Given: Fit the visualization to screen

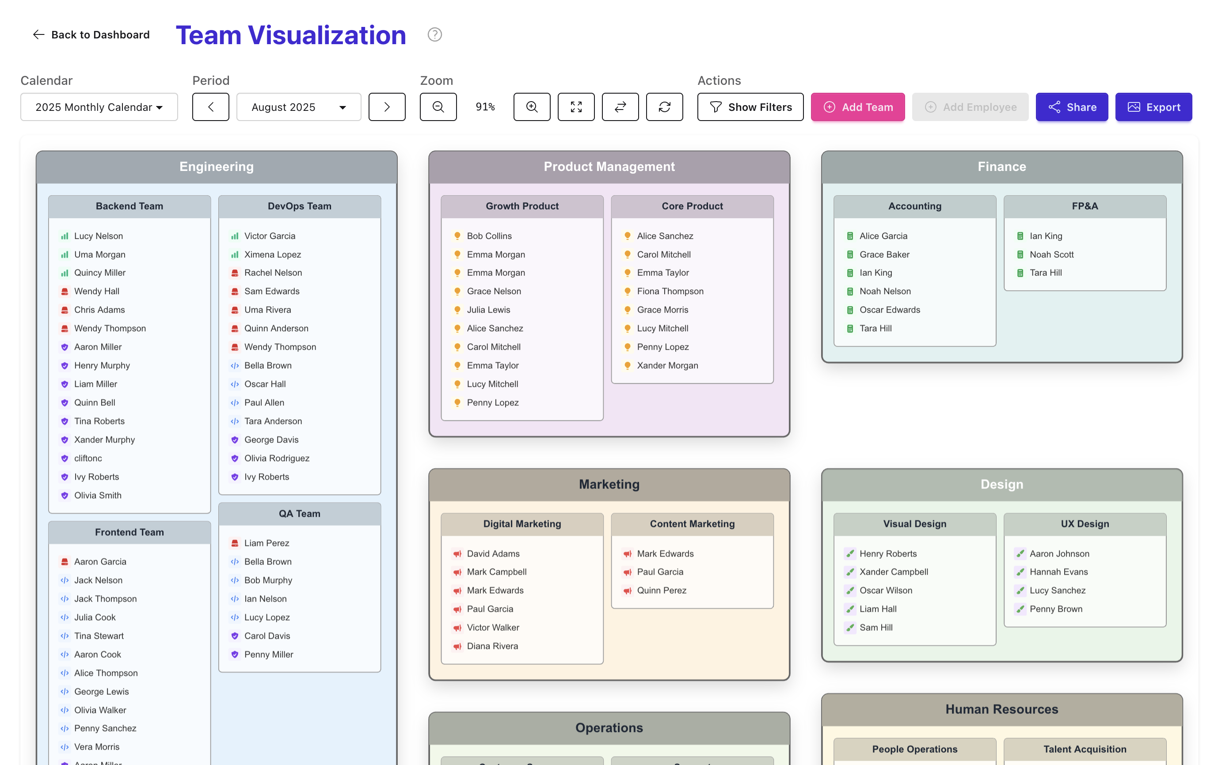Looking at the screenshot, I should (576, 107).
